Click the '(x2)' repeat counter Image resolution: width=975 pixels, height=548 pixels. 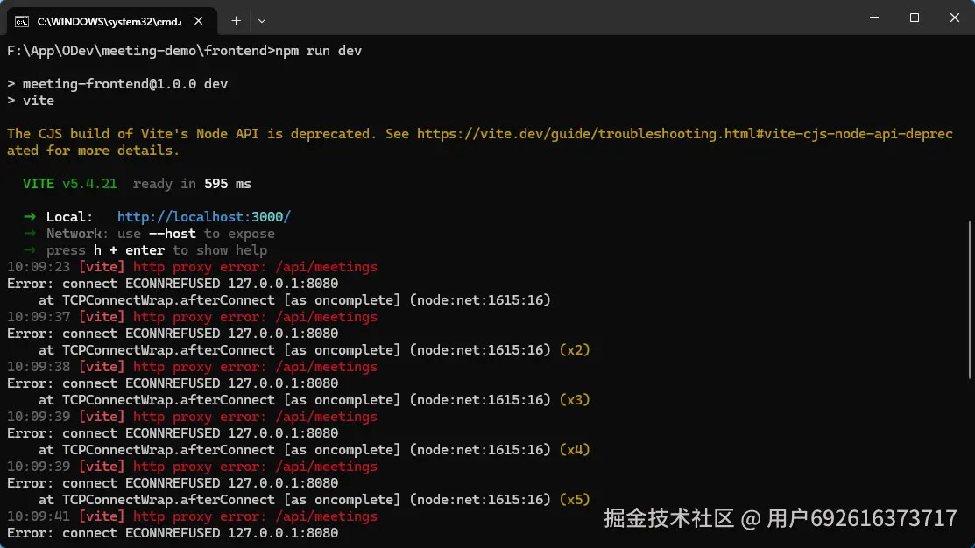point(575,350)
